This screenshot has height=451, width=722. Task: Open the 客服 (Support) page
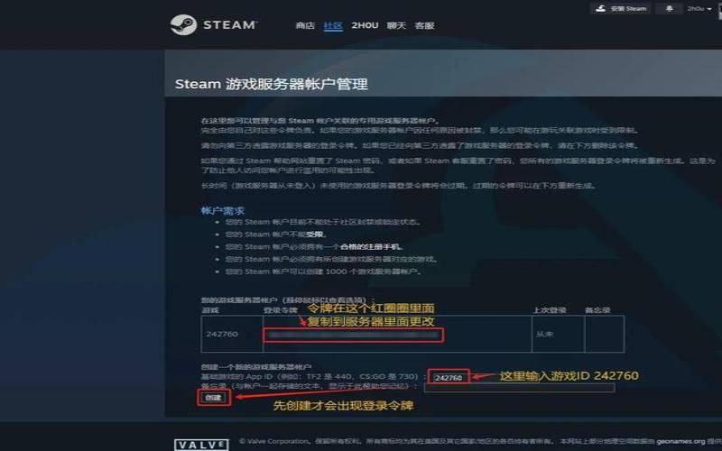[424, 25]
